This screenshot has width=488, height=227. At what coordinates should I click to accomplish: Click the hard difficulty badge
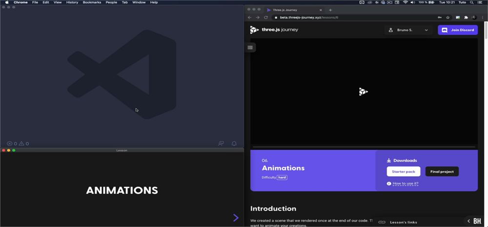tap(282, 178)
